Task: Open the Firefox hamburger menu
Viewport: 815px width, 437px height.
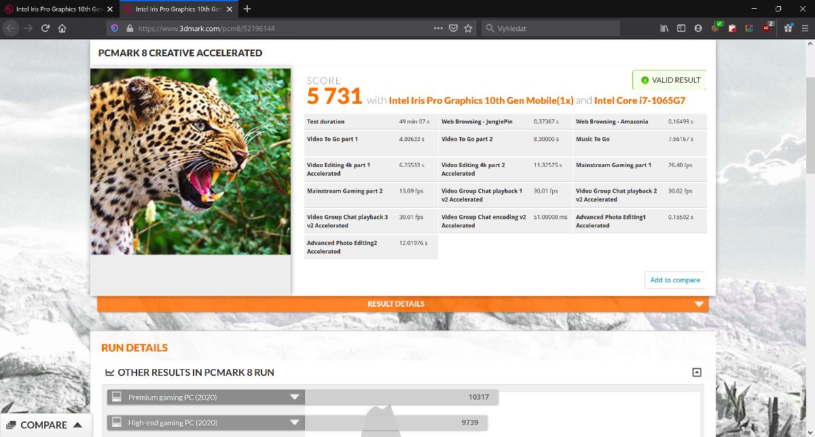Action: pos(805,28)
